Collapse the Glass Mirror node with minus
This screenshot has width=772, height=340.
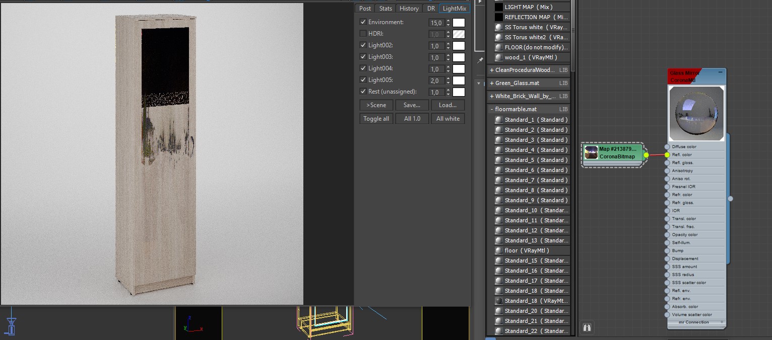coord(720,72)
